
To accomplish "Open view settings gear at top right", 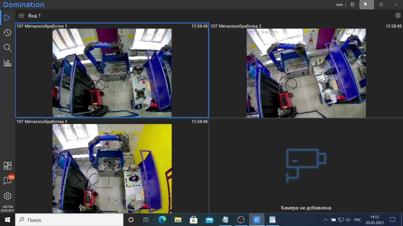I will 398,15.
